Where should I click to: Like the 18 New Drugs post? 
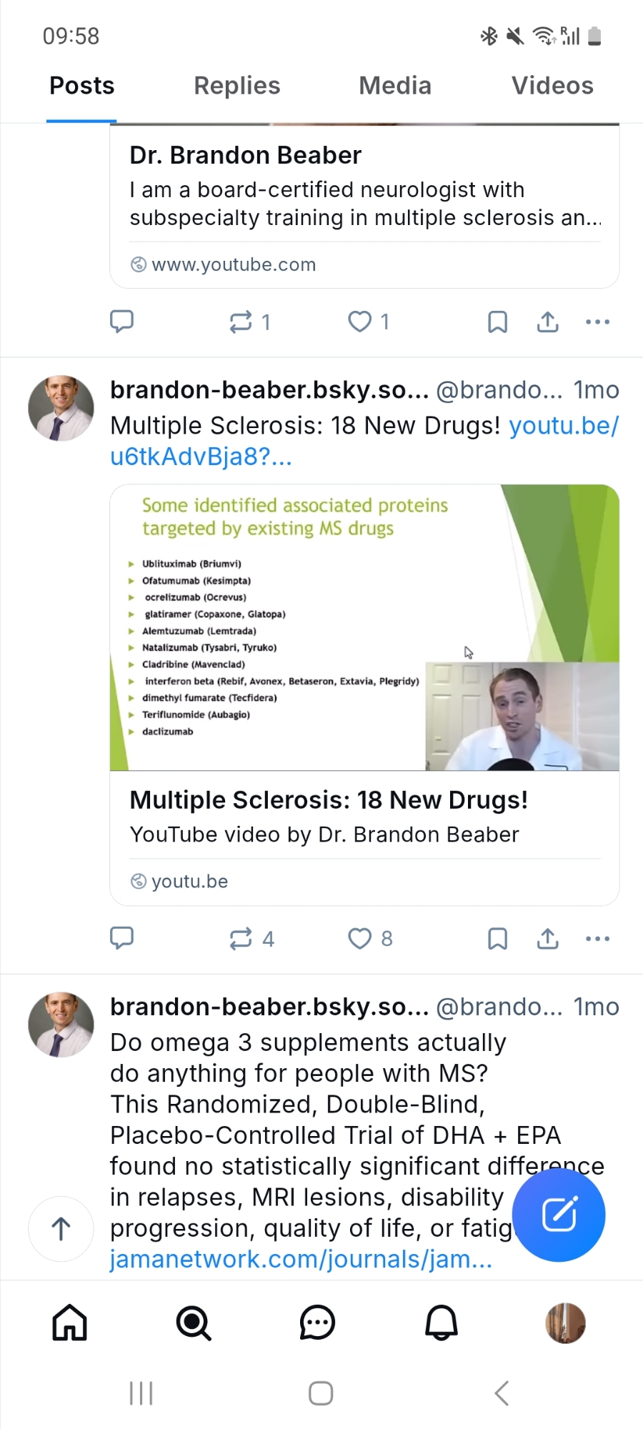coord(360,938)
